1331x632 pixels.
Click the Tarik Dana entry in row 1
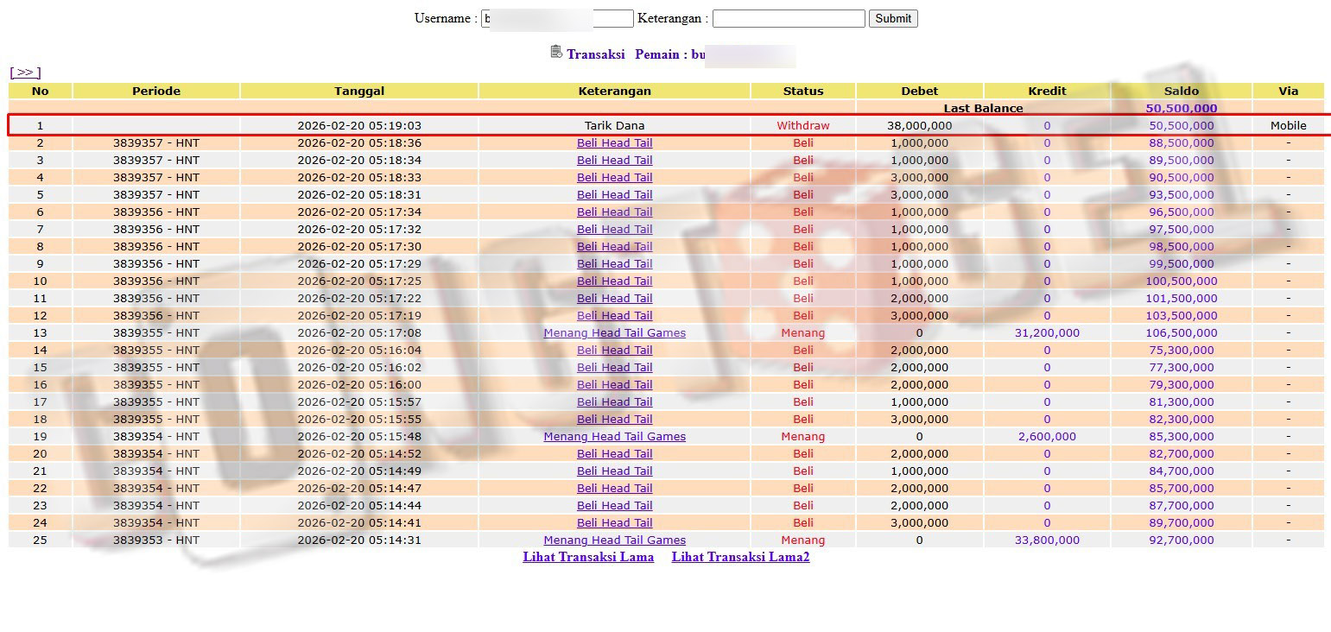click(x=614, y=125)
